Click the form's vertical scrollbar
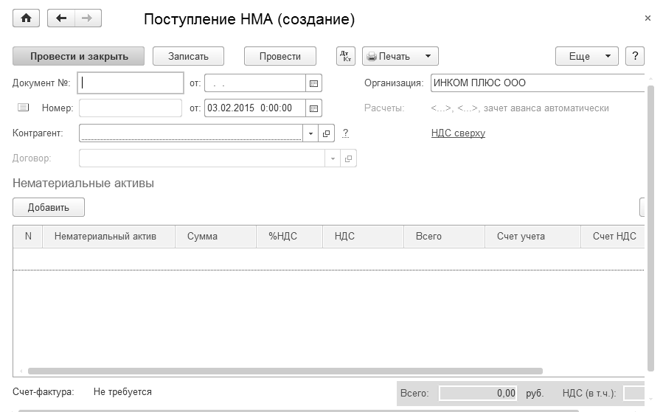Image resolution: width=663 pixels, height=412 pixels. point(650,228)
